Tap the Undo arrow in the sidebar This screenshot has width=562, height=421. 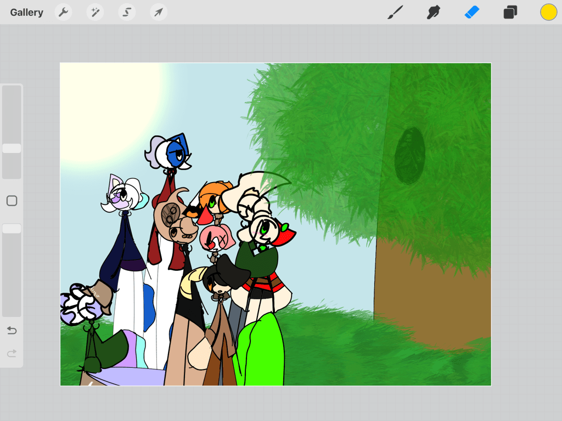point(12,331)
